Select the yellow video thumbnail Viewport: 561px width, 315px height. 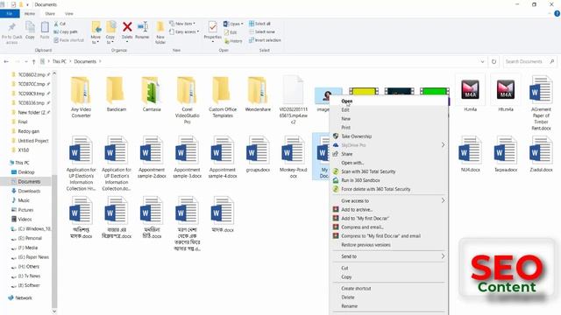coord(364,92)
